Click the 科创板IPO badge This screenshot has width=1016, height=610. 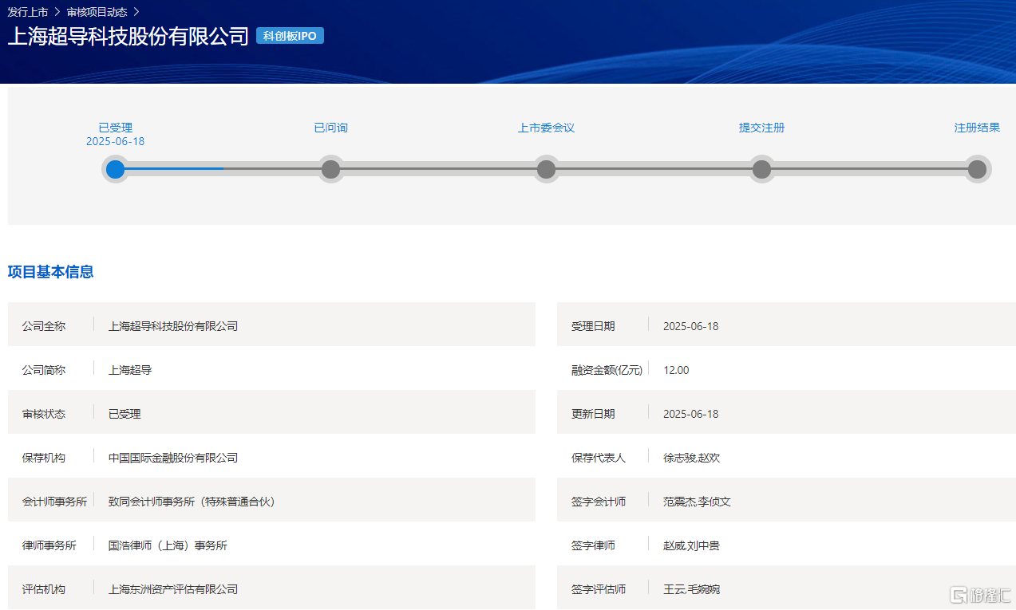coord(290,36)
